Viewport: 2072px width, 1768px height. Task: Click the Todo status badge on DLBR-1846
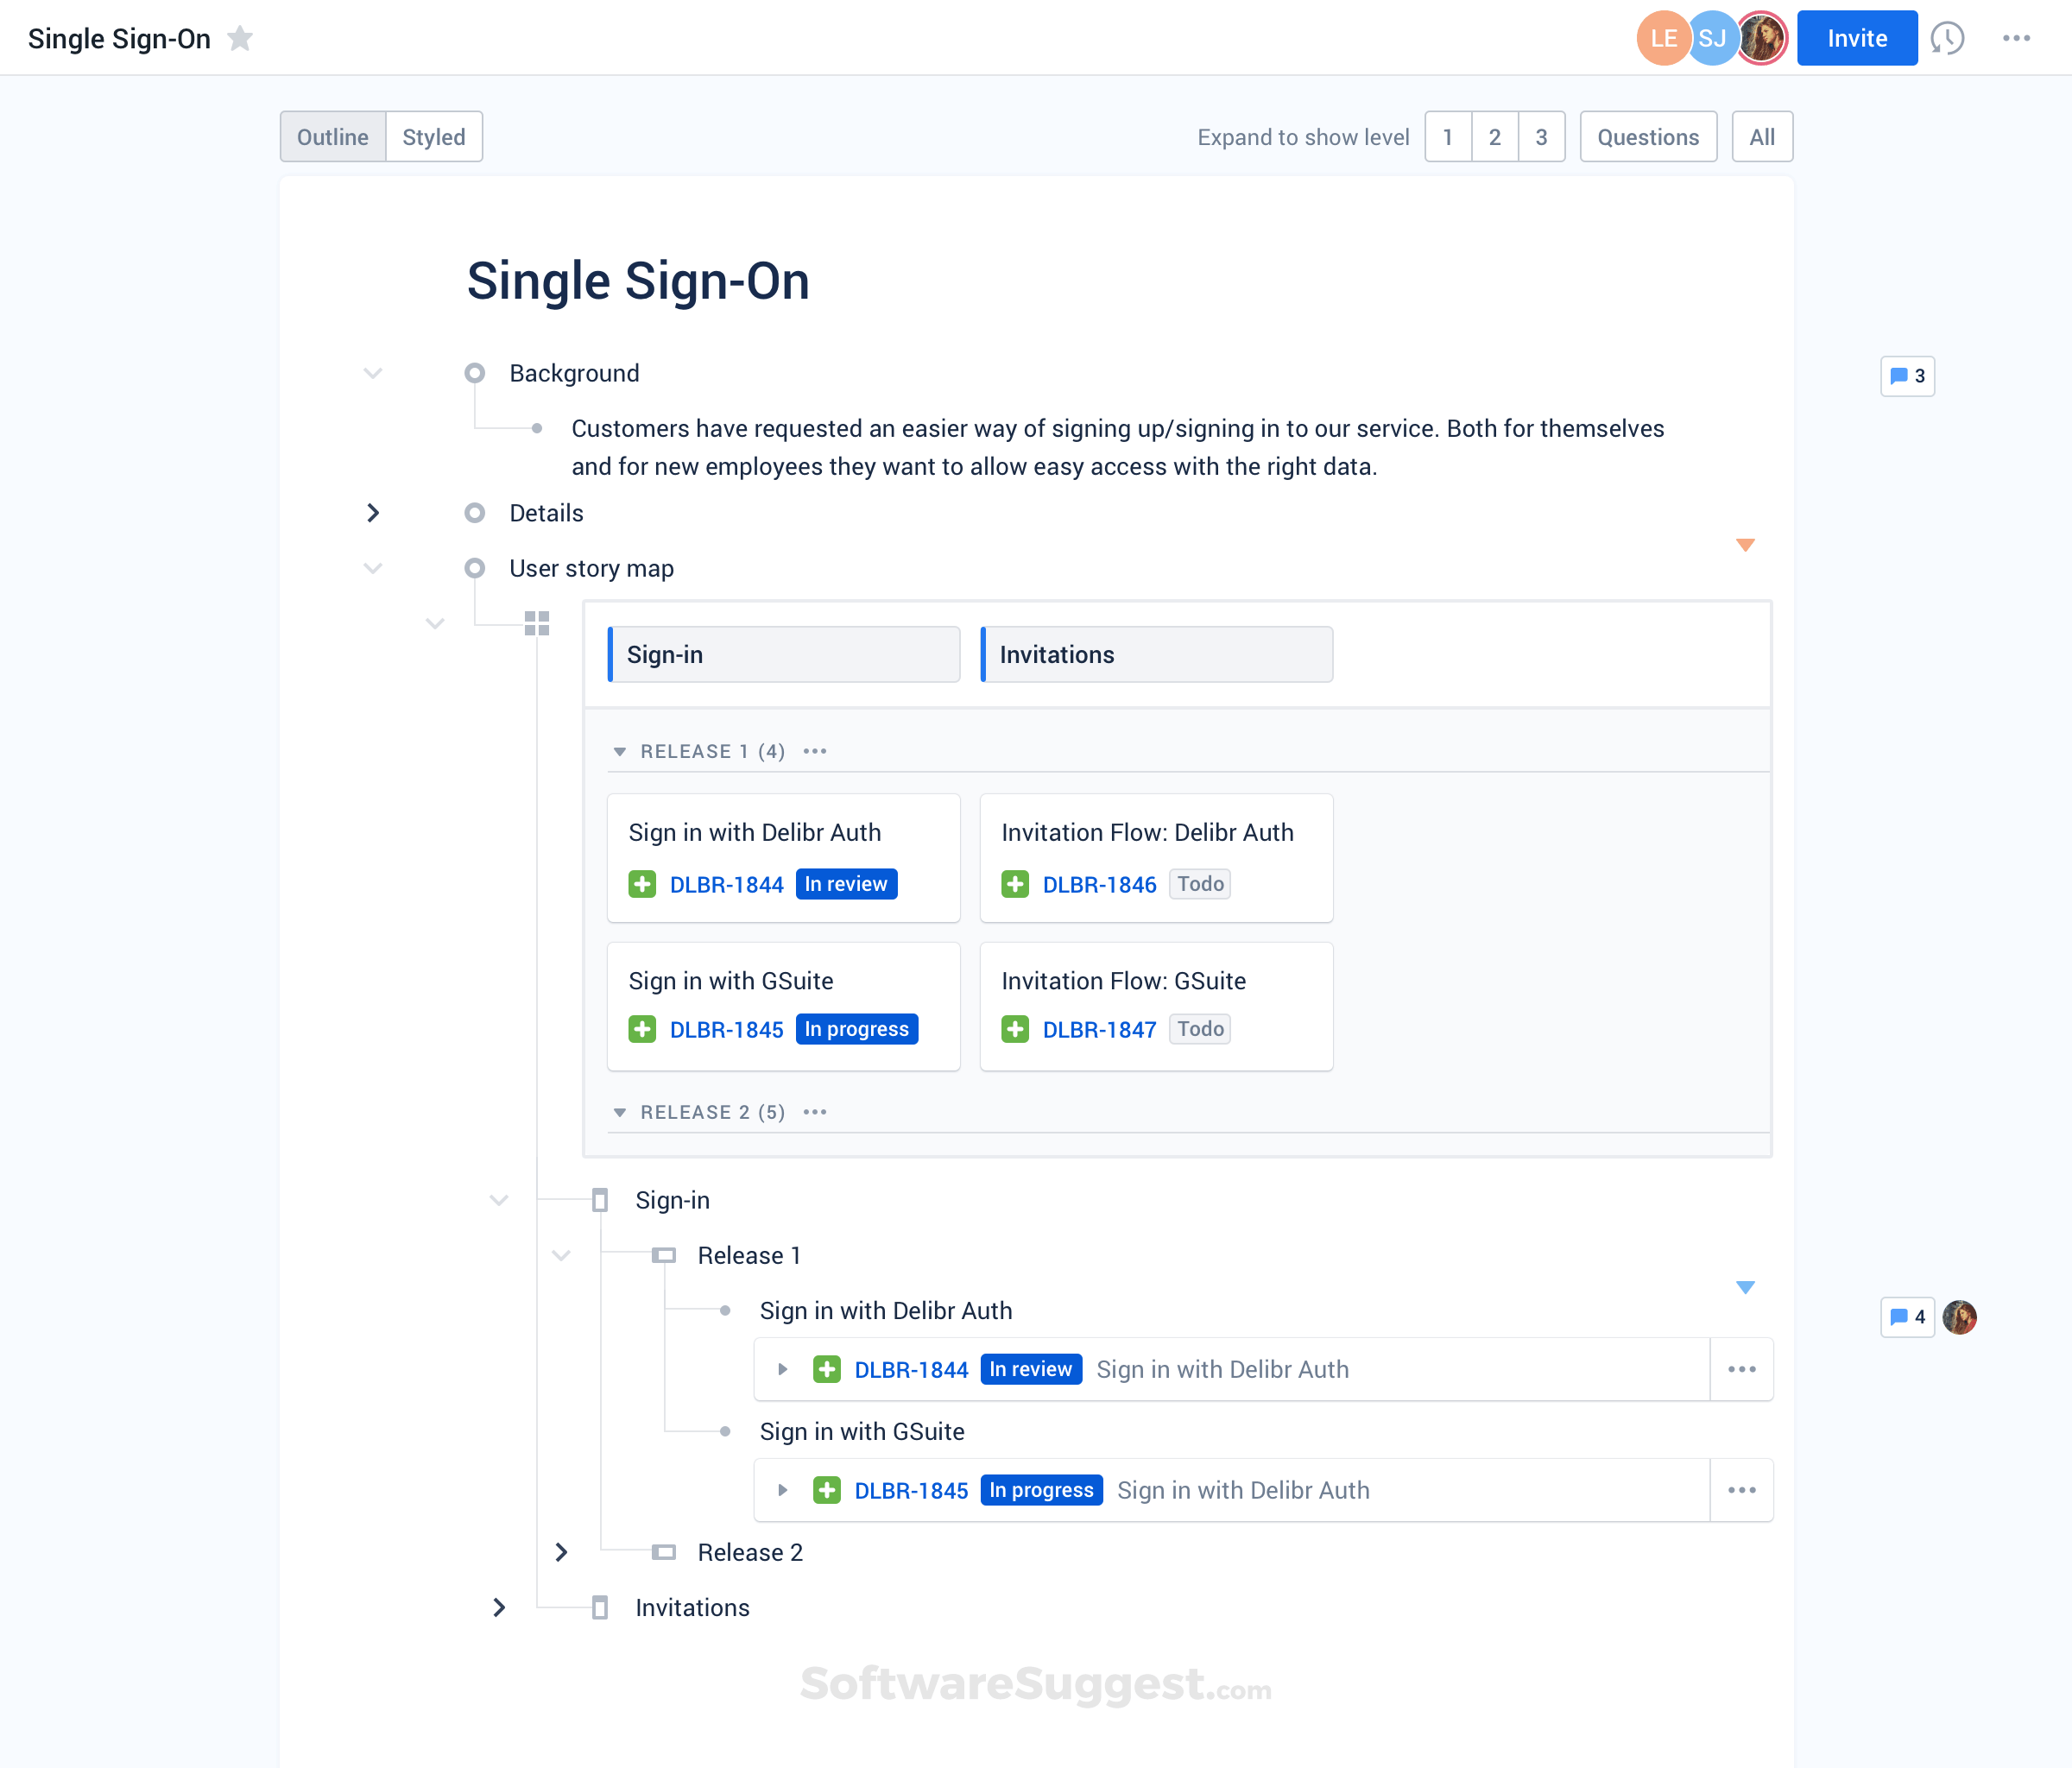[1199, 884]
